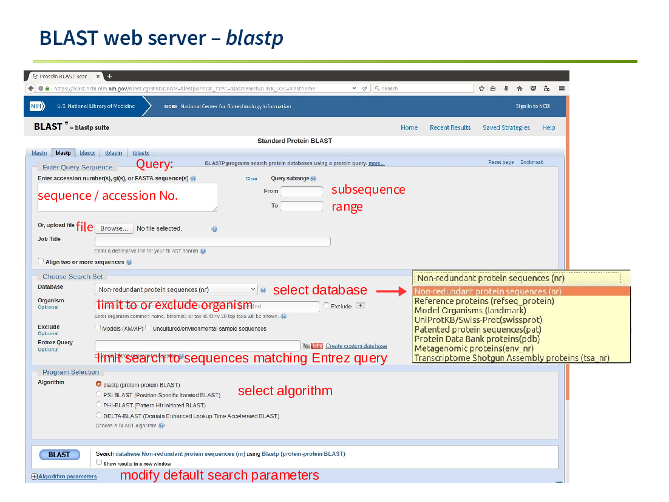The image size is (669, 502).
Task: Choose Reference proteins (refseq_protein) option
Action: pos(521,301)
